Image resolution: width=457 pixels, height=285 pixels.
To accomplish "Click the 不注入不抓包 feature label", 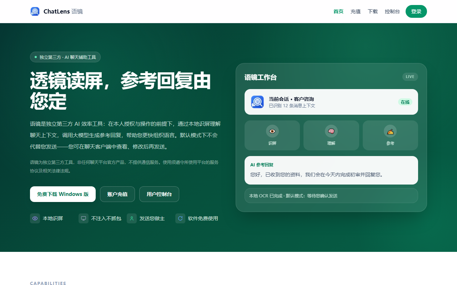I will tap(106, 218).
